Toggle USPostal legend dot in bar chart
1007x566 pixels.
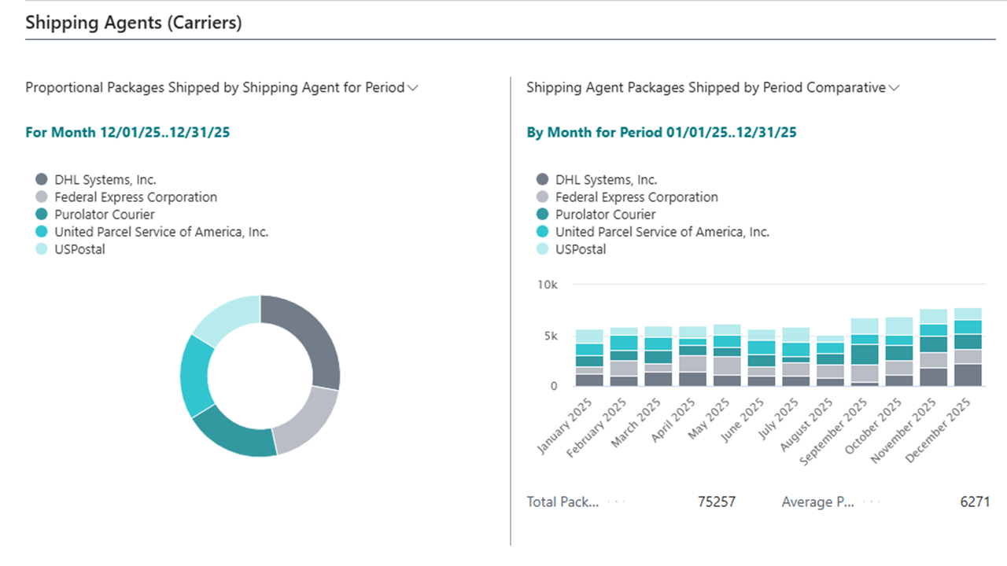(543, 248)
